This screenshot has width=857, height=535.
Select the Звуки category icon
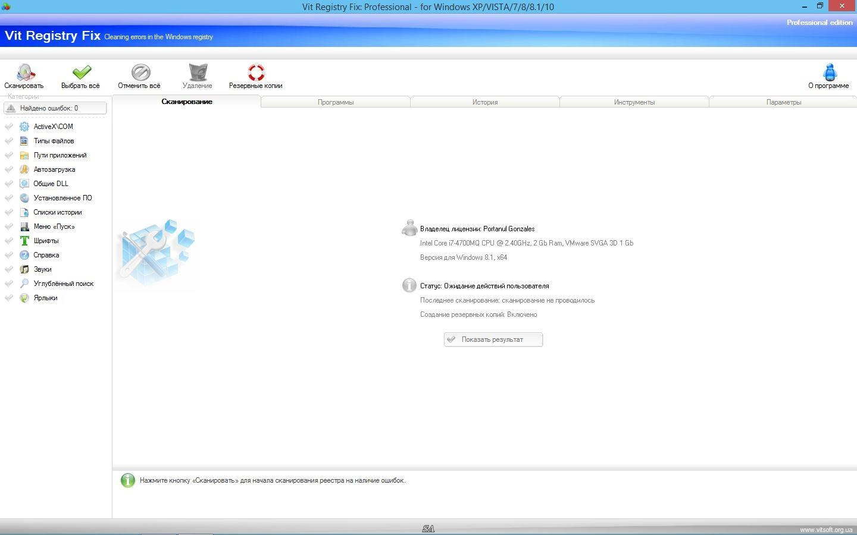(x=24, y=269)
